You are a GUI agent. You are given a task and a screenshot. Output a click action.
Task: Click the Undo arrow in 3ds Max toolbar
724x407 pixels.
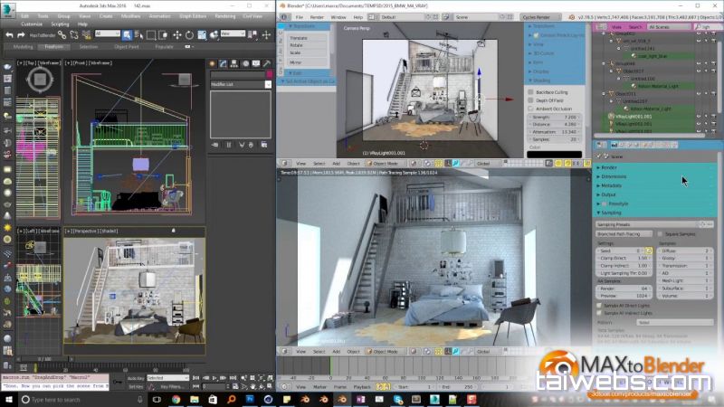click(x=9, y=33)
